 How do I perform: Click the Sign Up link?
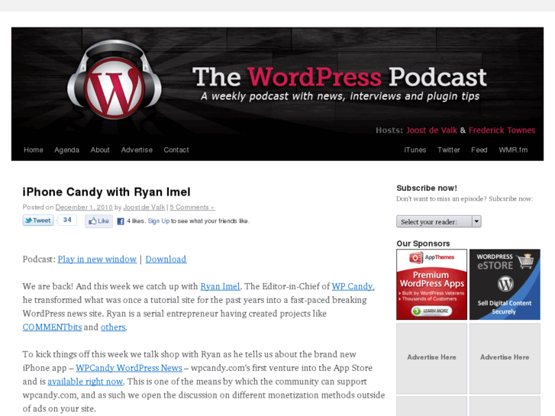point(159,221)
